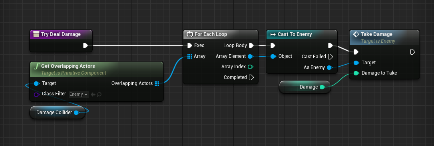Click the Object input pin on Cast To Enemy
The image size is (434, 146).
coord(273,56)
